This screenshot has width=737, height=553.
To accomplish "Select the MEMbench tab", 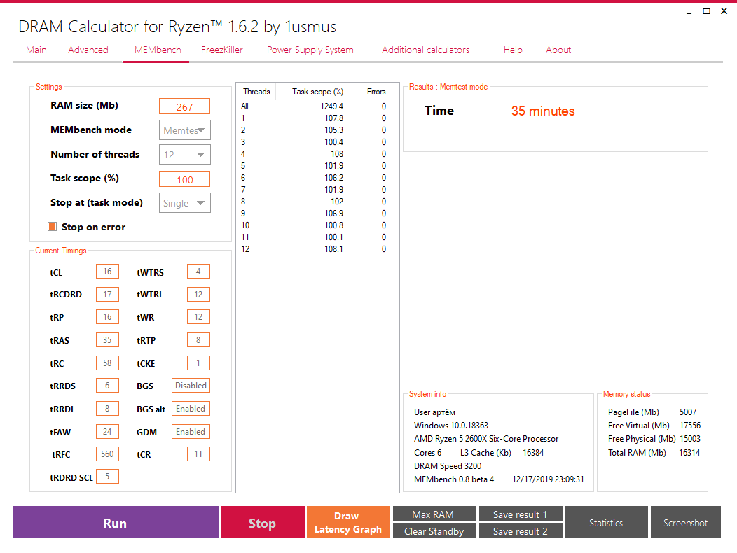I will click(158, 50).
